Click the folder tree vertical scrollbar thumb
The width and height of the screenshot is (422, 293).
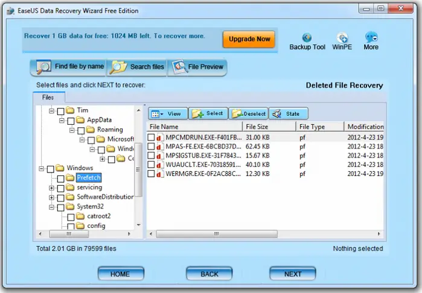coord(138,169)
